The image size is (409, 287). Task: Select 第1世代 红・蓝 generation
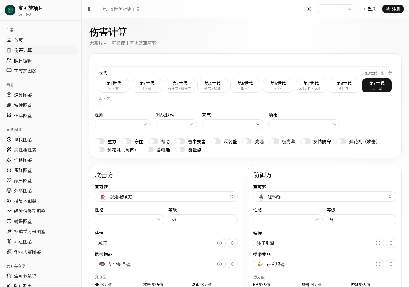[114, 85]
